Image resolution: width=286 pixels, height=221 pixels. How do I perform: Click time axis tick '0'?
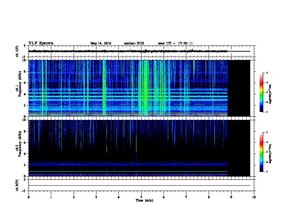click(x=29, y=197)
